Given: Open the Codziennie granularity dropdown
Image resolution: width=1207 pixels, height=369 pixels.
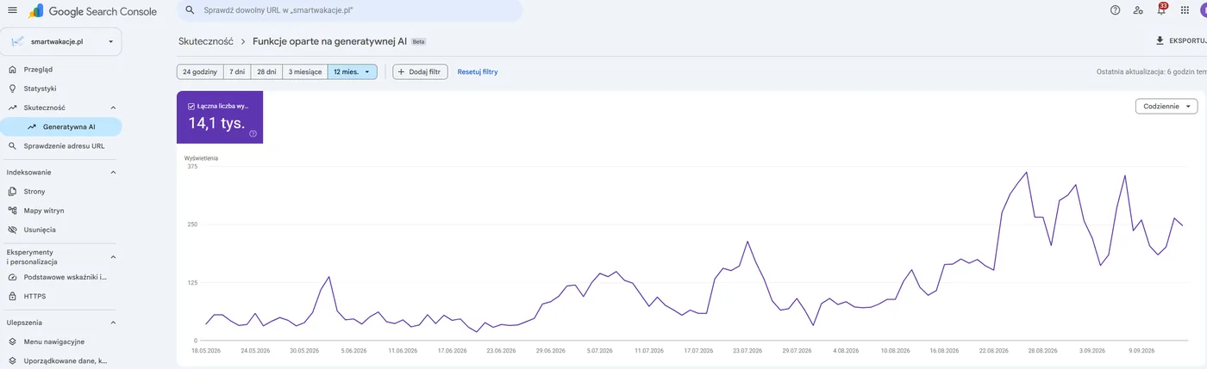Looking at the screenshot, I should click(1166, 106).
